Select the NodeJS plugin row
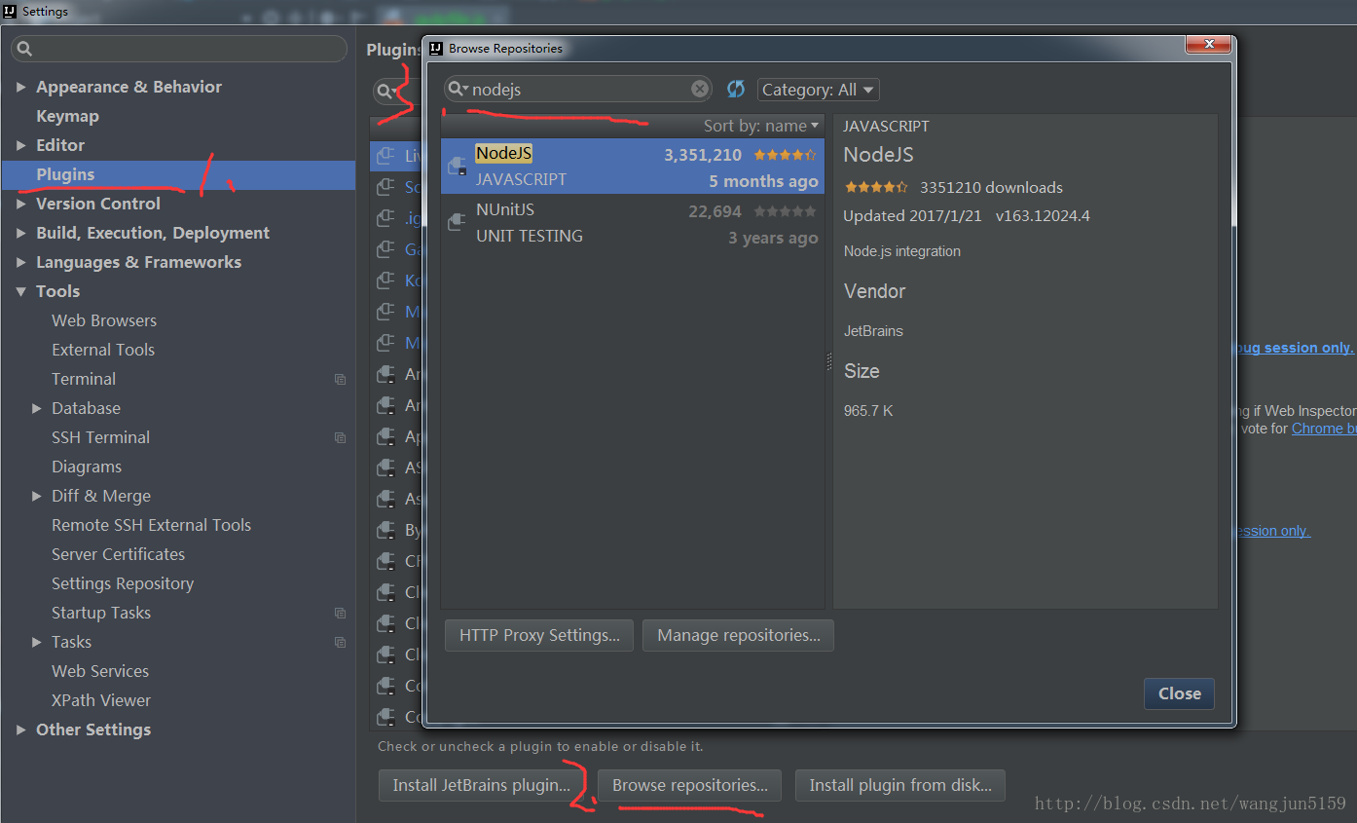This screenshot has height=823, width=1357. coord(633,166)
